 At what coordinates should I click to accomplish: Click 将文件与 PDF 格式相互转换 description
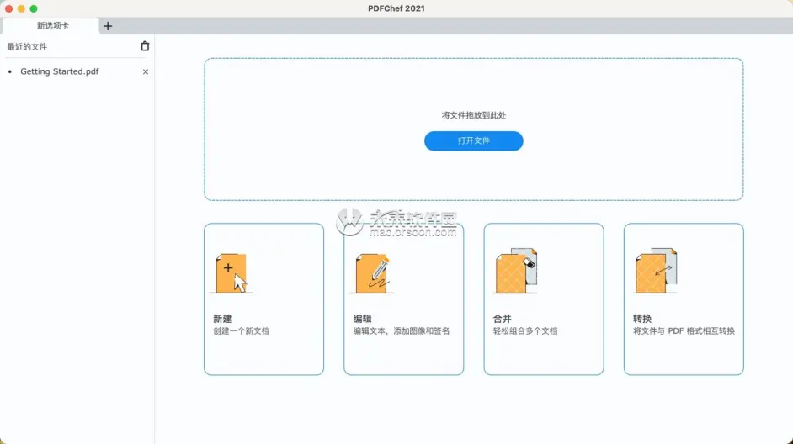(684, 331)
